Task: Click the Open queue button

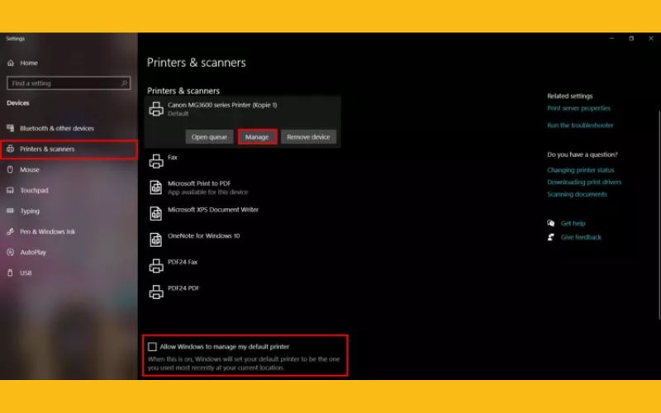Action: [209, 137]
